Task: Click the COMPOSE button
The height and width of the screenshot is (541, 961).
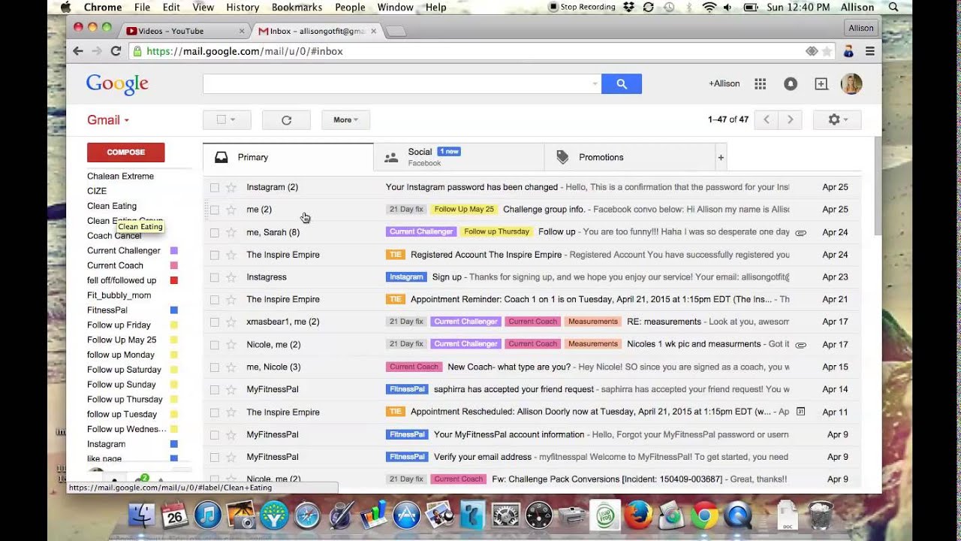Action: (125, 152)
